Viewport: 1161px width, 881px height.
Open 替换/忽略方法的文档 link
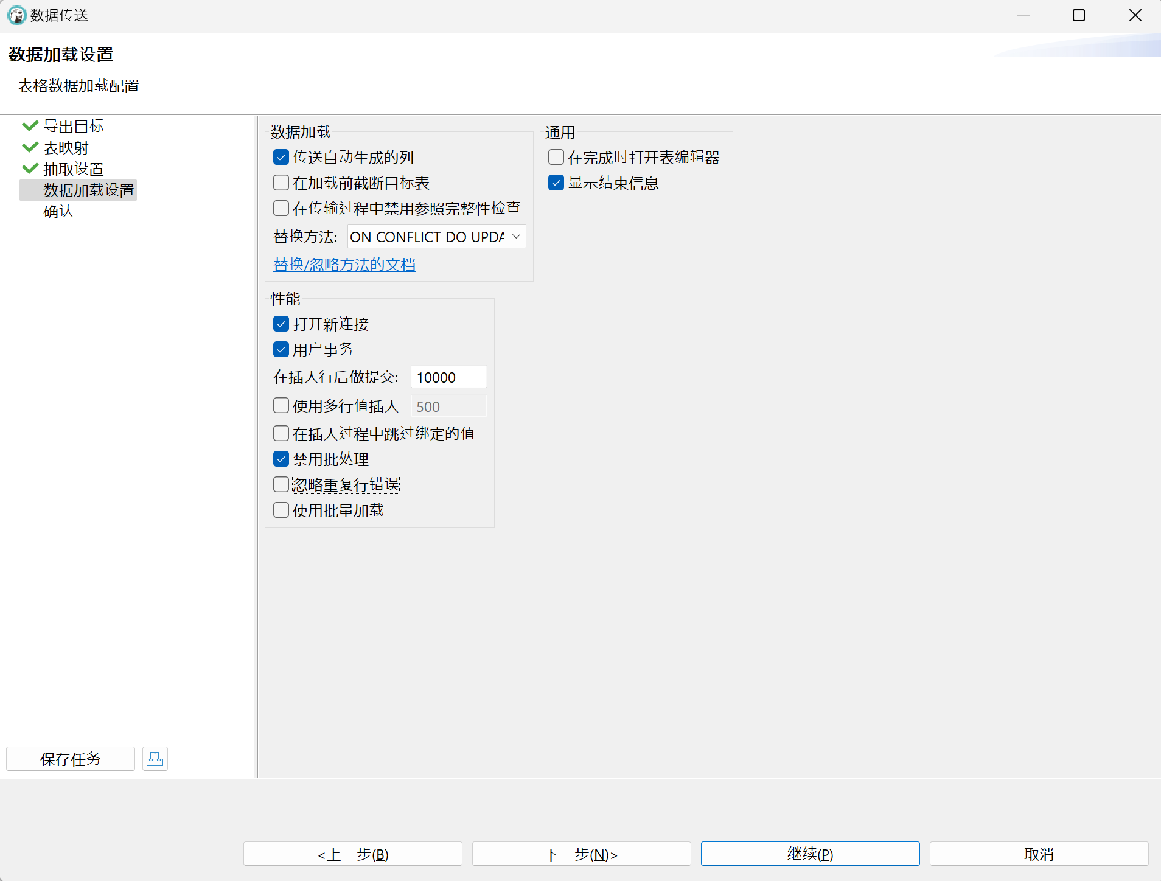click(344, 265)
